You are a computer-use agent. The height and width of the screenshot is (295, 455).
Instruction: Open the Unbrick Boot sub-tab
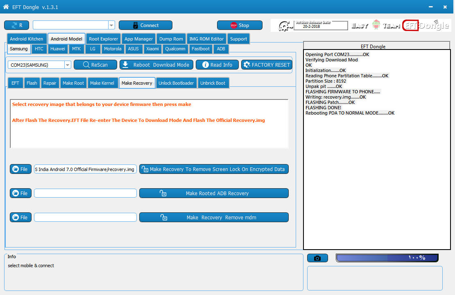coord(213,83)
